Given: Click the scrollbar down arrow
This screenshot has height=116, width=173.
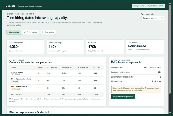Looking at the screenshot, I should (x=170, y=113).
